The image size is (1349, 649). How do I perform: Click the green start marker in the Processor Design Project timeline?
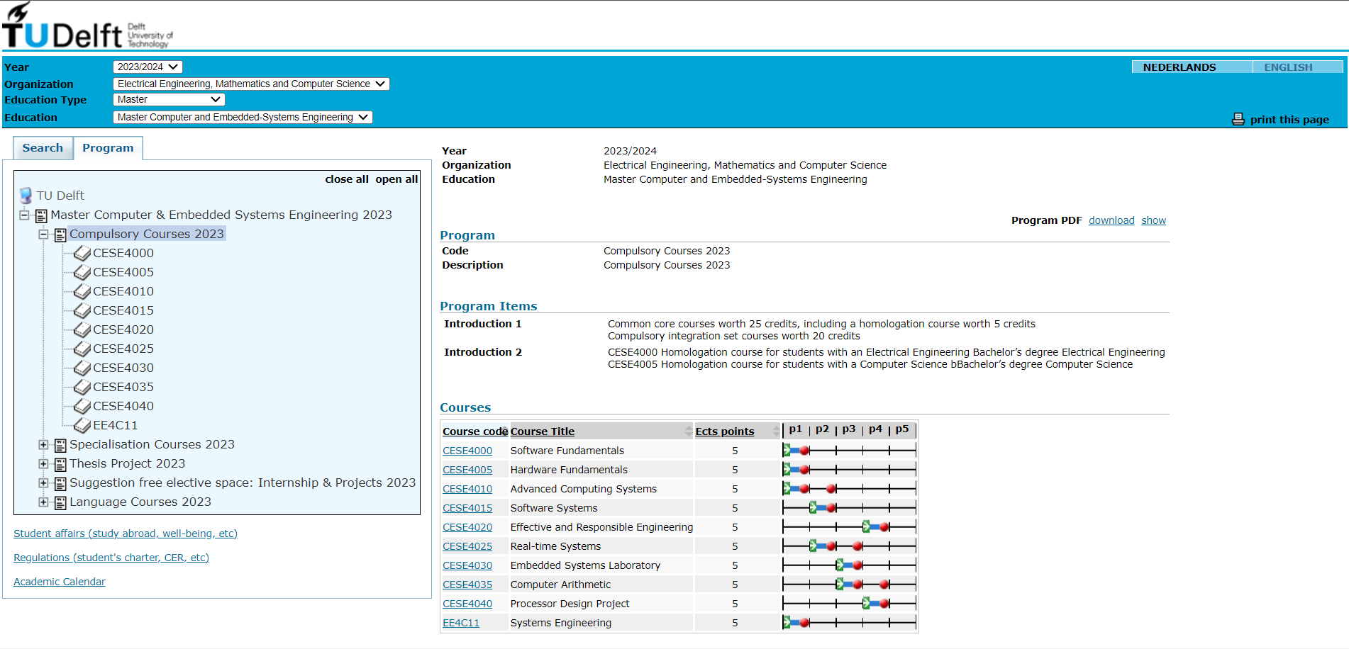[x=867, y=603]
